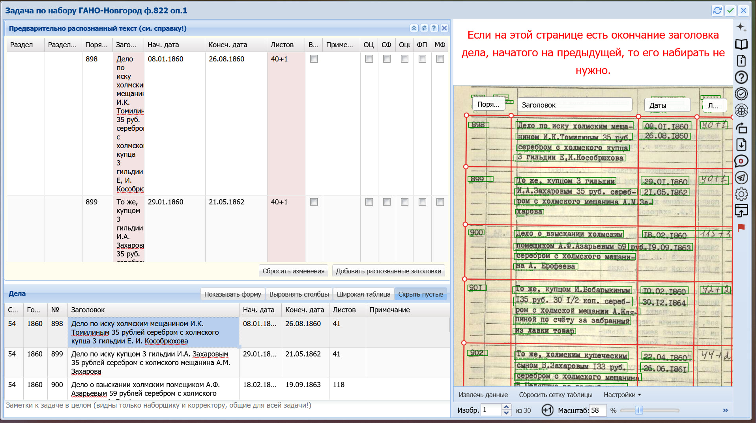Report a bug with the beetle icon

click(x=741, y=110)
